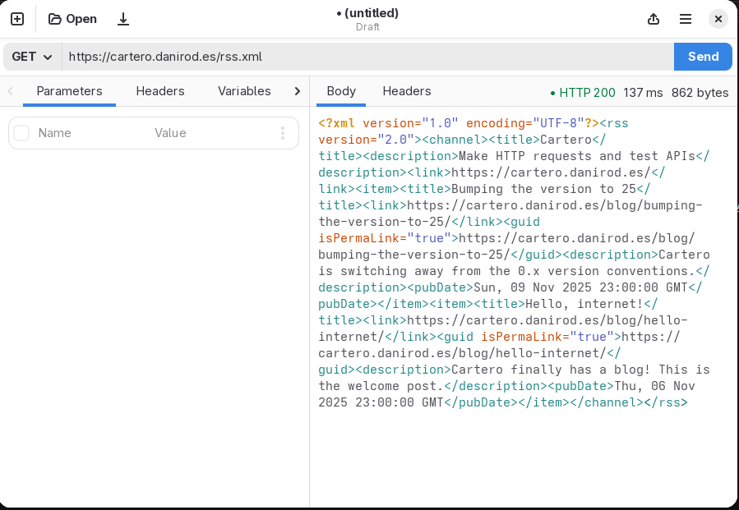The image size is (739, 510).
Task: Open the request Headers tab
Action: [x=159, y=91]
